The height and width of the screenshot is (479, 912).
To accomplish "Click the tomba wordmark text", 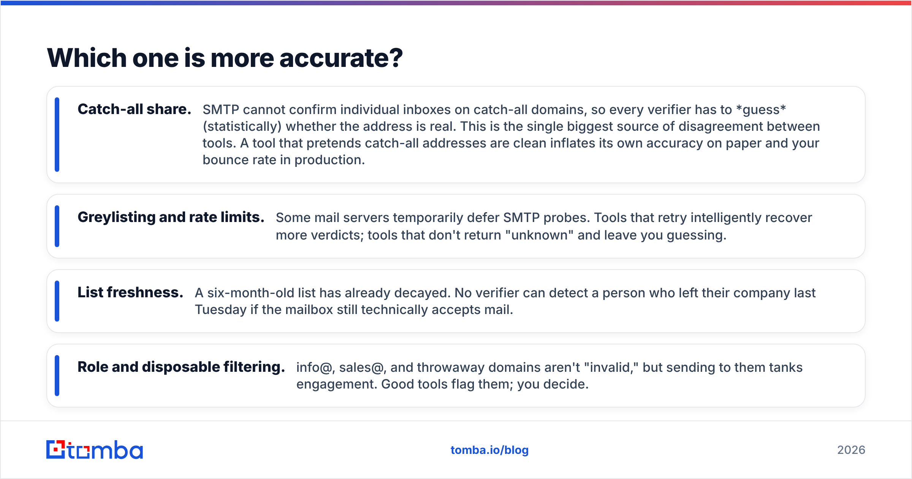I will pyautogui.click(x=105, y=450).
